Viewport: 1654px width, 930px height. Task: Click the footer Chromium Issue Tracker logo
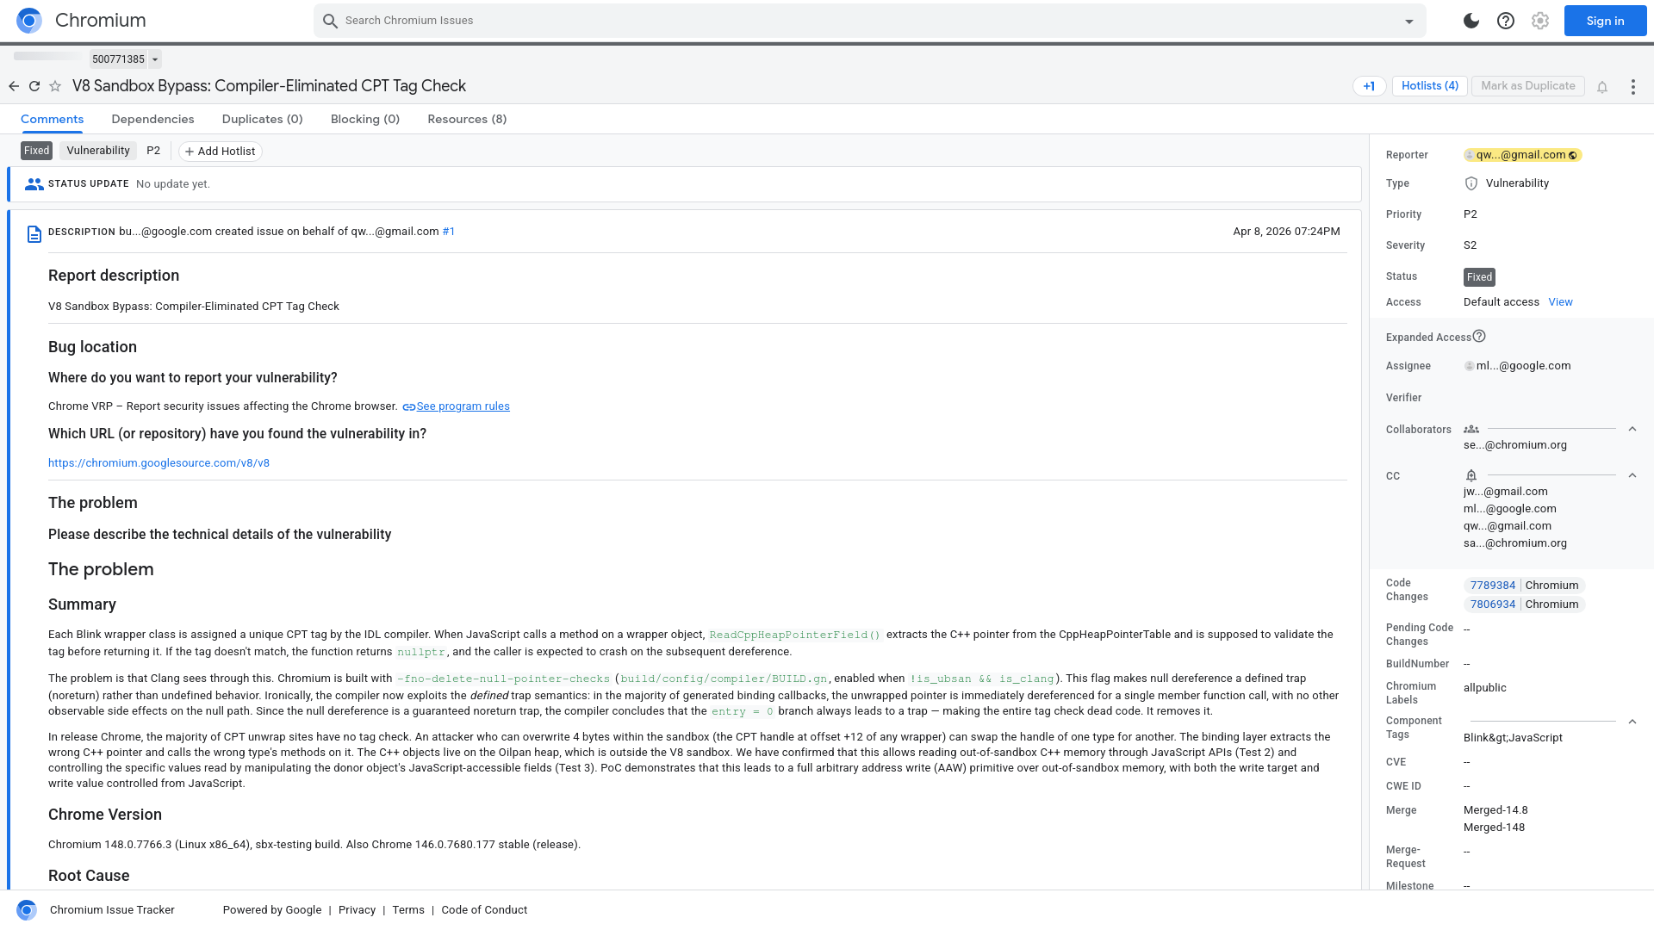click(x=27, y=910)
